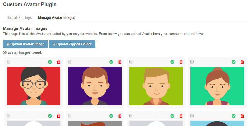Open the red-background glasses woman avatar image

coord(34,86)
